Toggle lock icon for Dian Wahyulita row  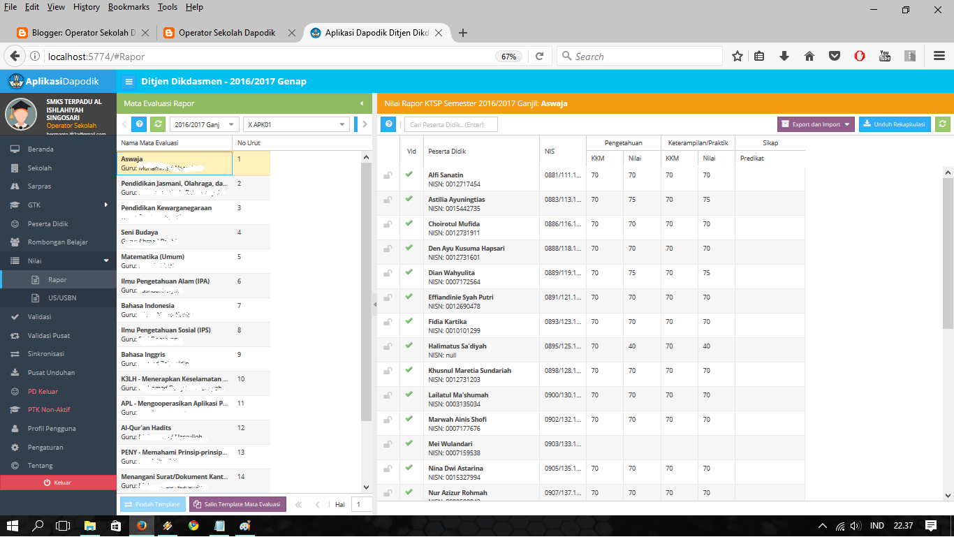point(388,273)
